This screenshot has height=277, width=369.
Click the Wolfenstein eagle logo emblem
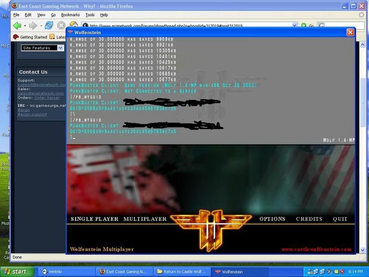coord(211,230)
